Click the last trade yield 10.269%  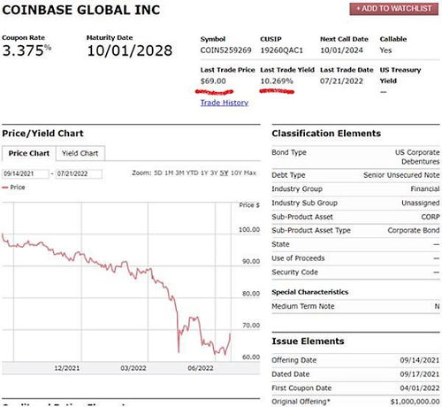tap(277, 81)
